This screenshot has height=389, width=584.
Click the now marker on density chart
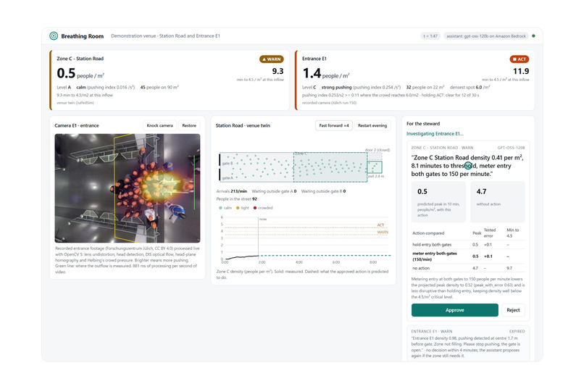pyautogui.click(x=263, y=219)
